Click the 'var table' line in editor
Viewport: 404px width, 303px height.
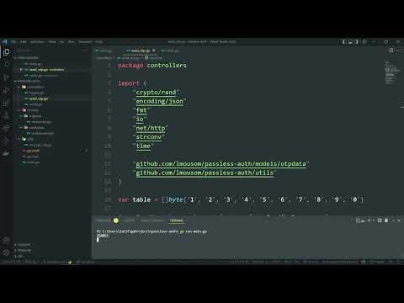[241, 199]
